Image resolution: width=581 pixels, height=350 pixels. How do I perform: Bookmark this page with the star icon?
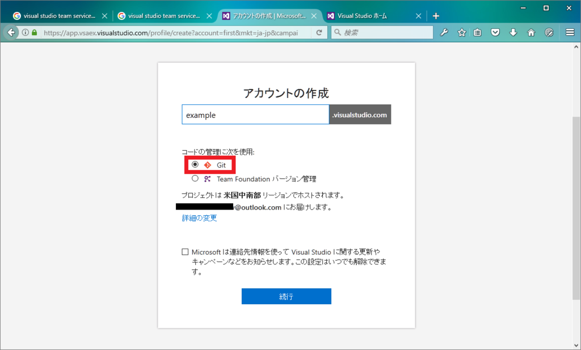coord(461,32)
